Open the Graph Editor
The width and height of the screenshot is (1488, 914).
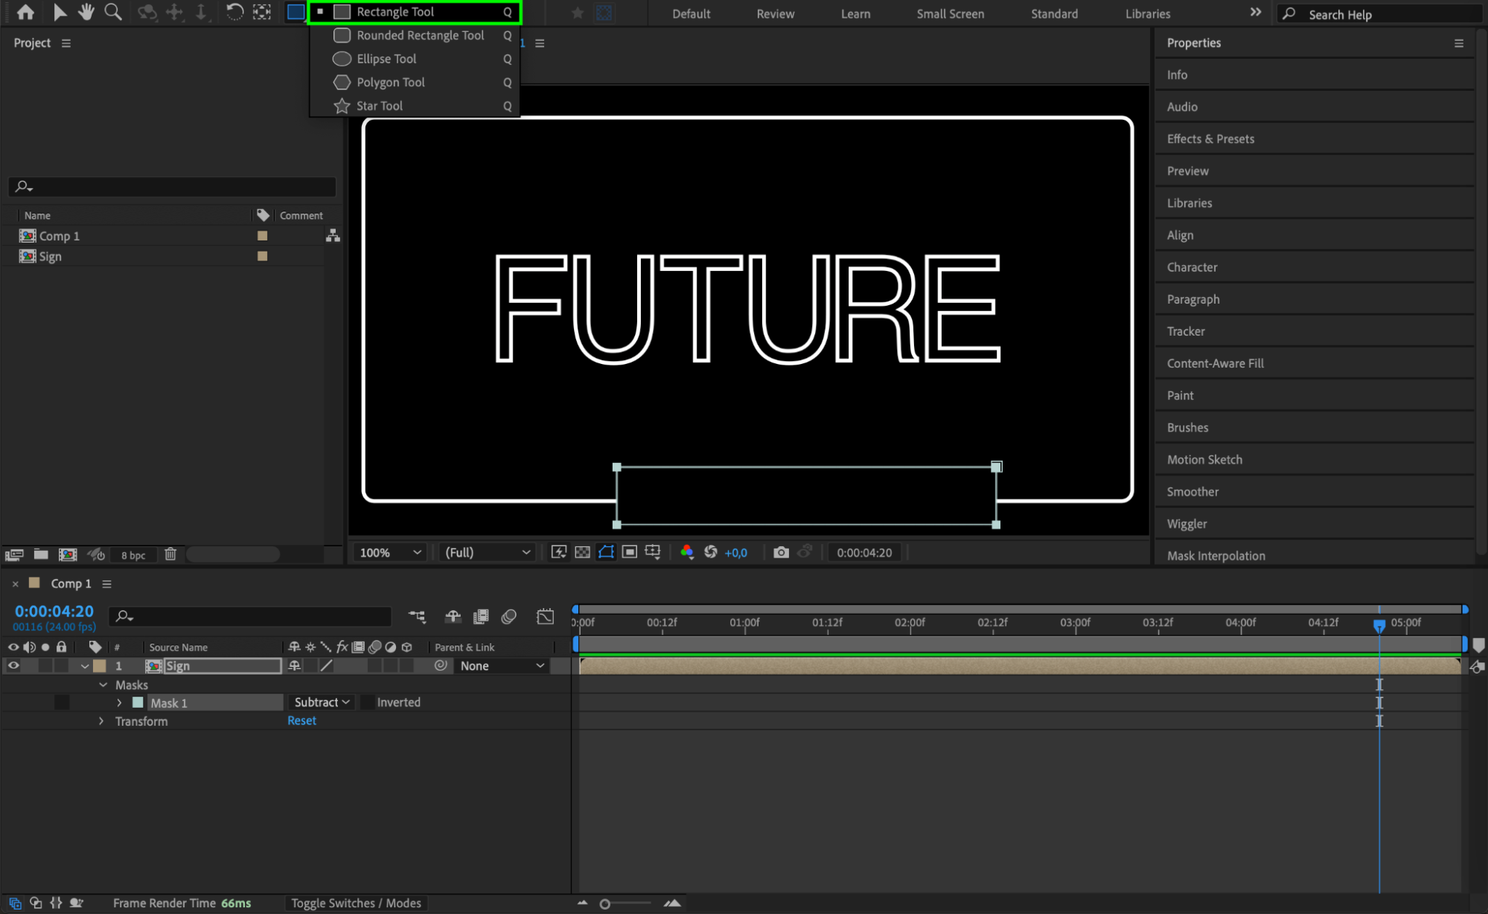(x=545, y=616)
